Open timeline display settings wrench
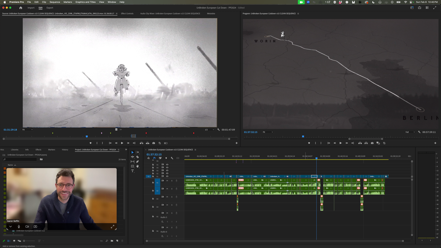Viewport: 441px width, 248px height. [x=172, y=158]
